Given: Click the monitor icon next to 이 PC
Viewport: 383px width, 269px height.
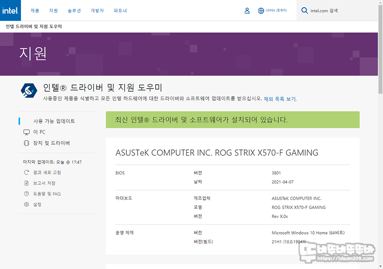Looking at the screenshot, I should [x=26, y=132].
